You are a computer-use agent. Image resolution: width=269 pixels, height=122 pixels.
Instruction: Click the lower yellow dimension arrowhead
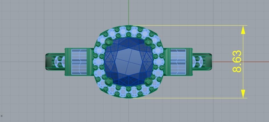(243, 94)
